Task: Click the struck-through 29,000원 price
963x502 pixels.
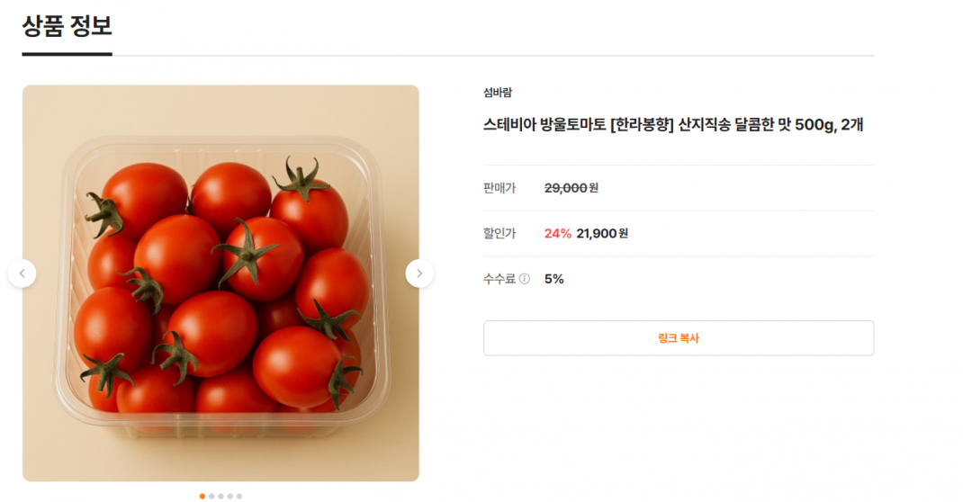Action: (571, 188)
